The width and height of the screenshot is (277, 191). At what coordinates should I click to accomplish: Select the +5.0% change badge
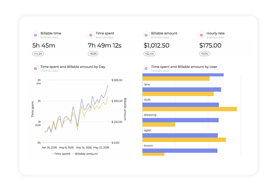tap(205, 53)
